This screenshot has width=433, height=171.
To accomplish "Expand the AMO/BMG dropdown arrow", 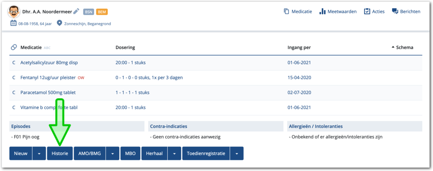I will pos(113,153).
